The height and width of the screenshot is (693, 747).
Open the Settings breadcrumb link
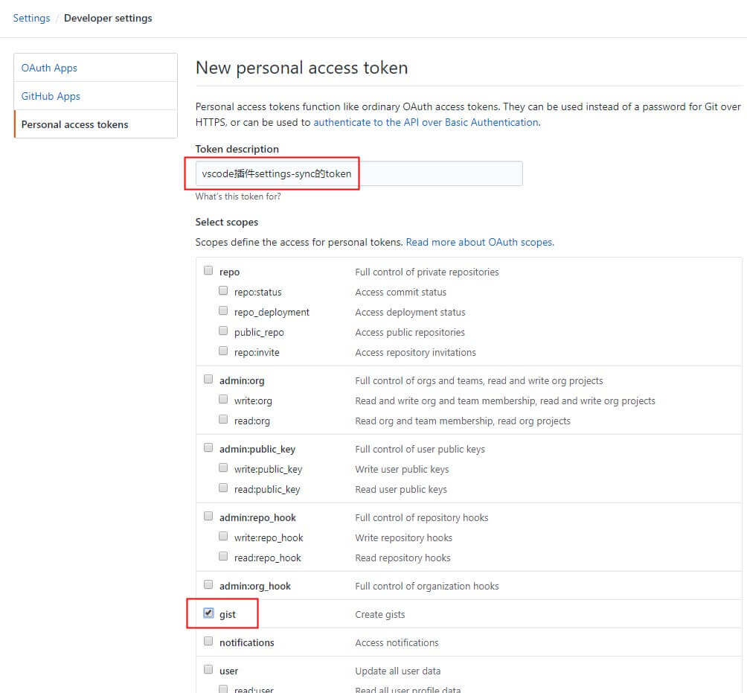[x=31, y=18]
